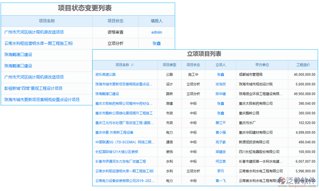Click the admin 填报人 link

(156, 32)
